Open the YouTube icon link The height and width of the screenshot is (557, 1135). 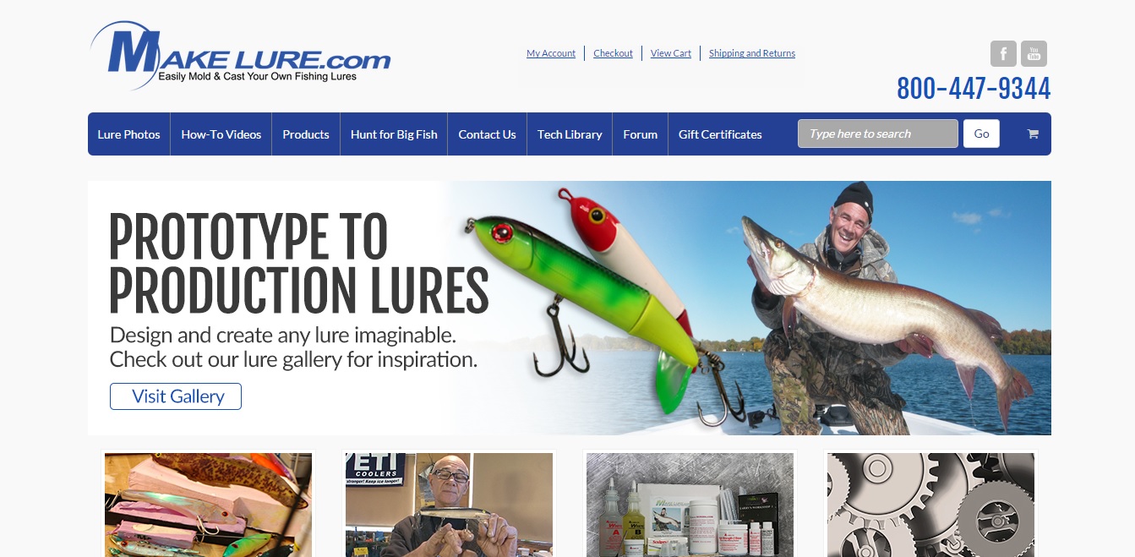1034,53
